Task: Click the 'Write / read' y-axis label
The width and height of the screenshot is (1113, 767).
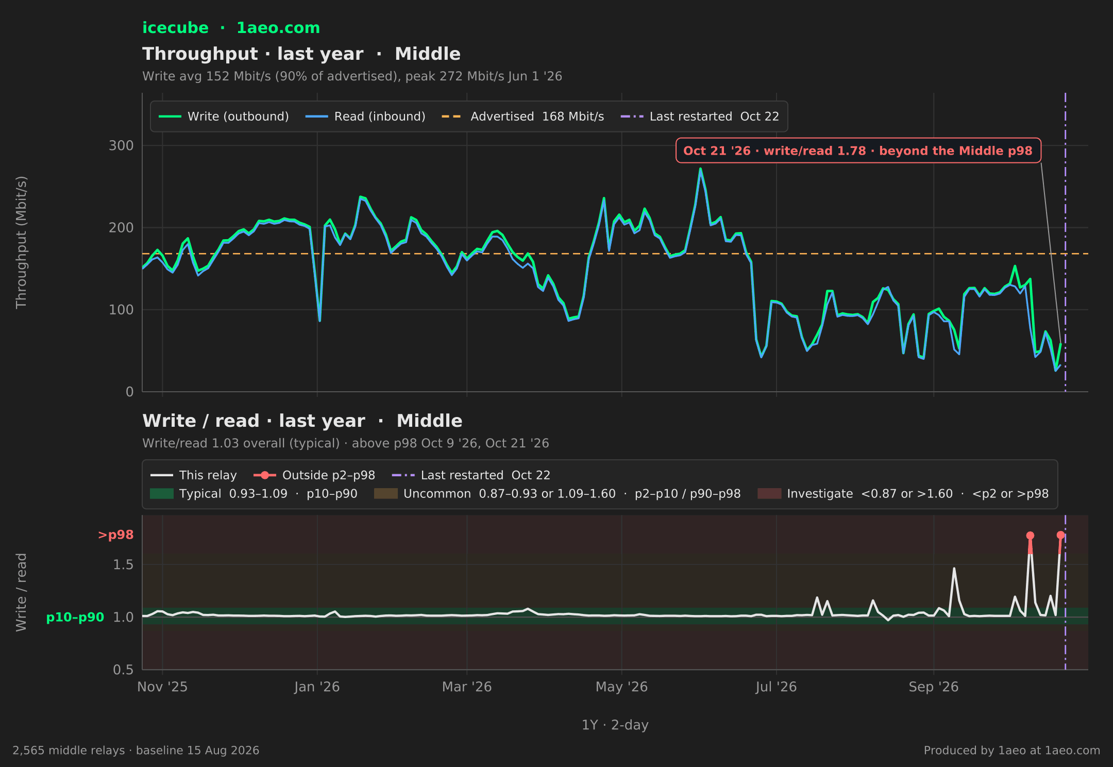Action: [x=21, y=592]
